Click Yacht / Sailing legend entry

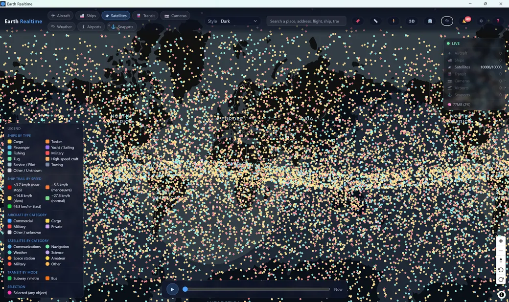click(60, 148)
